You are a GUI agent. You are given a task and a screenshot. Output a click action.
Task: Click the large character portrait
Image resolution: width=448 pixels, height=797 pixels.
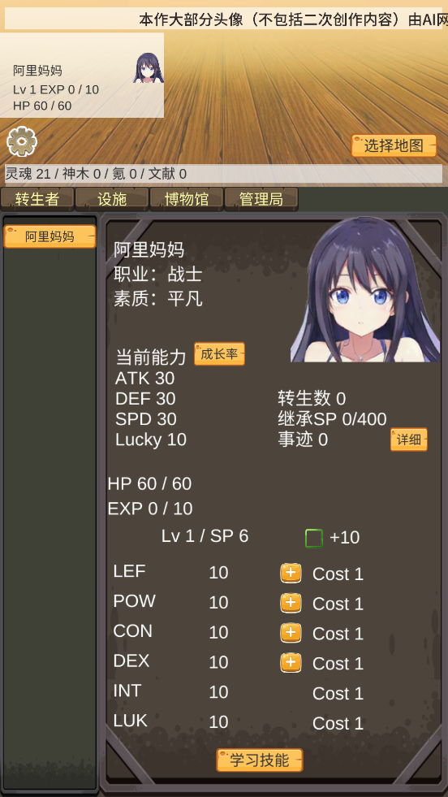point(365,289)
